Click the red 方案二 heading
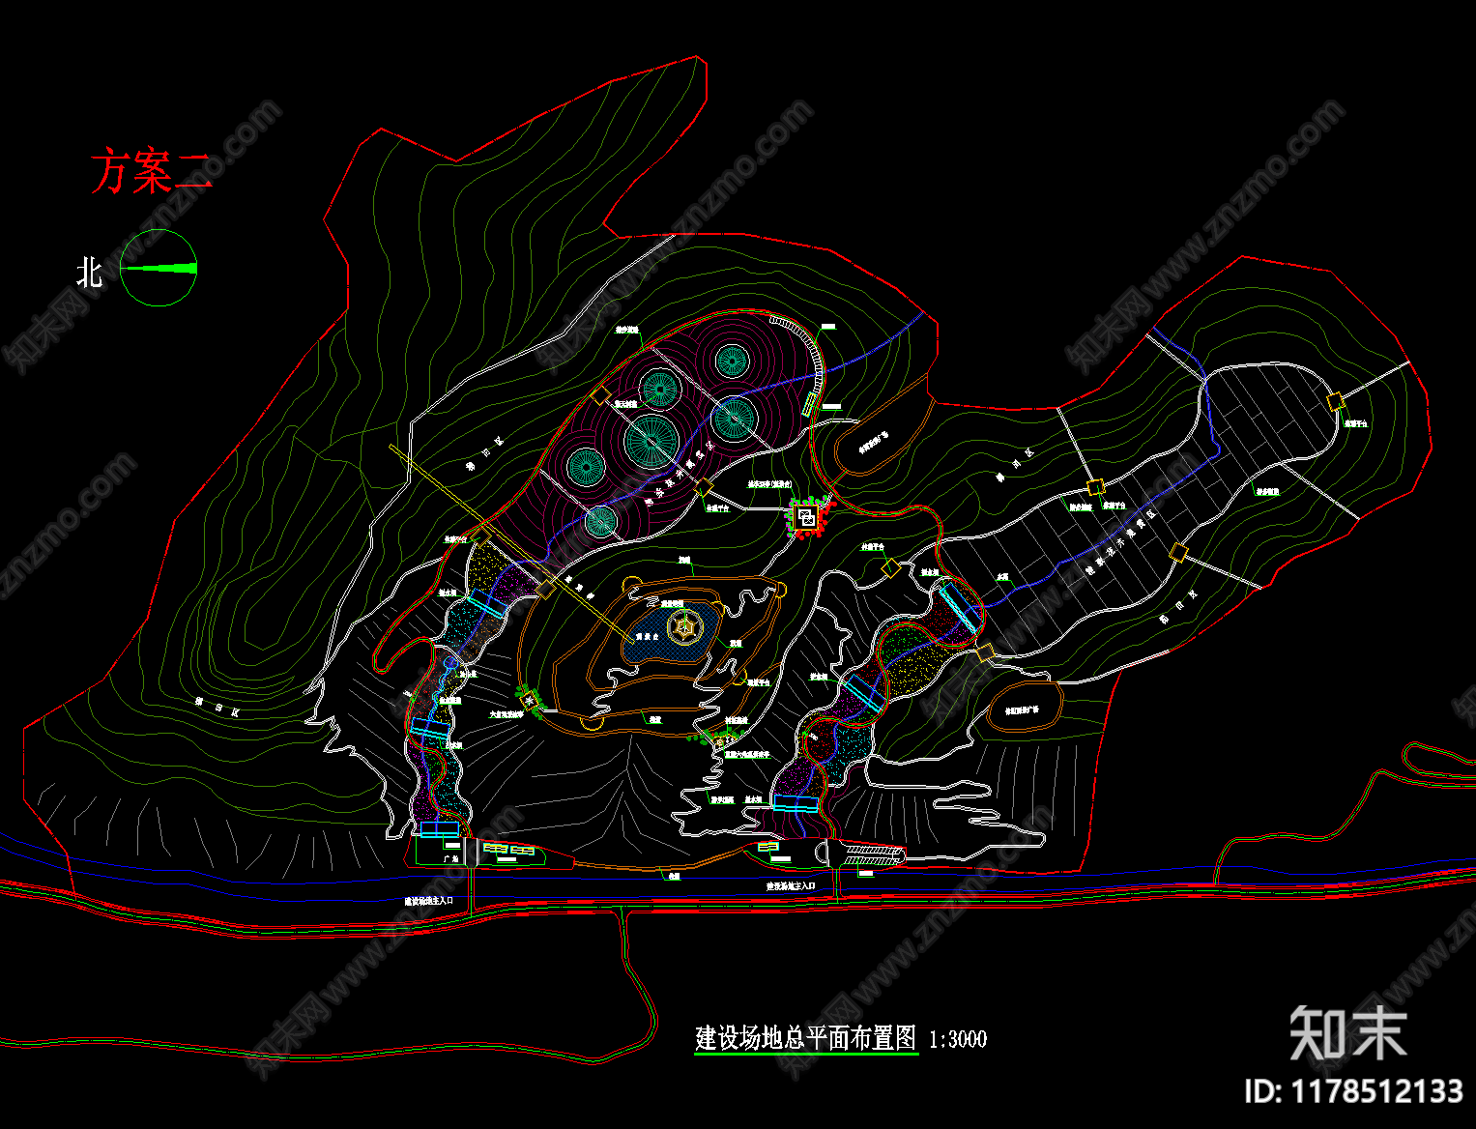The image size is (1476, 1129). 152,172
